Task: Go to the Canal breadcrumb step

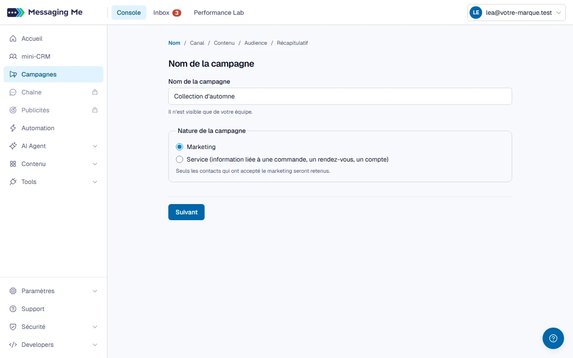Action: (197, 43)
